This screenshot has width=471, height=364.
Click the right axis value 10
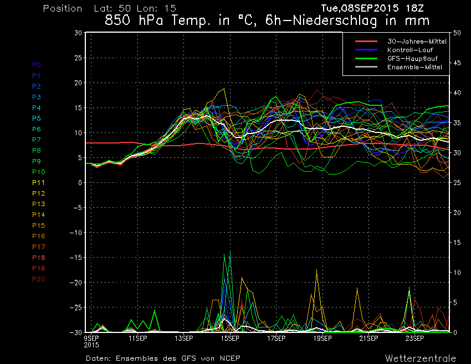click(457, 272)
